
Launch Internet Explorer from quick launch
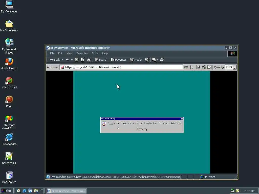pos(25,191)
